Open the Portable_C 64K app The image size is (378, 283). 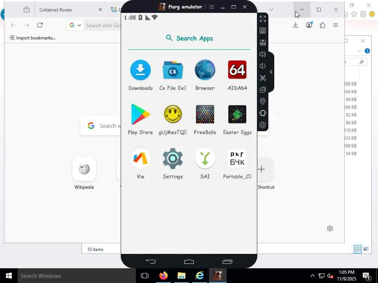point(237,158)
